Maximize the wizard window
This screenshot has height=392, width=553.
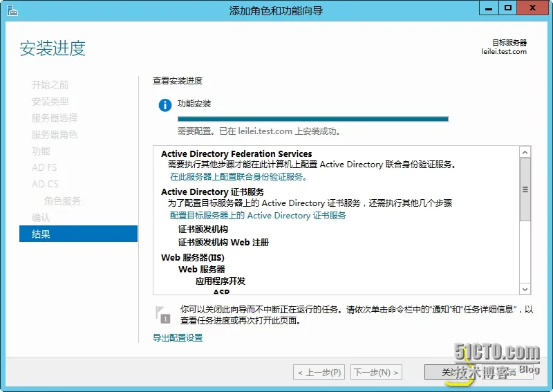click(x=507, y=8)
